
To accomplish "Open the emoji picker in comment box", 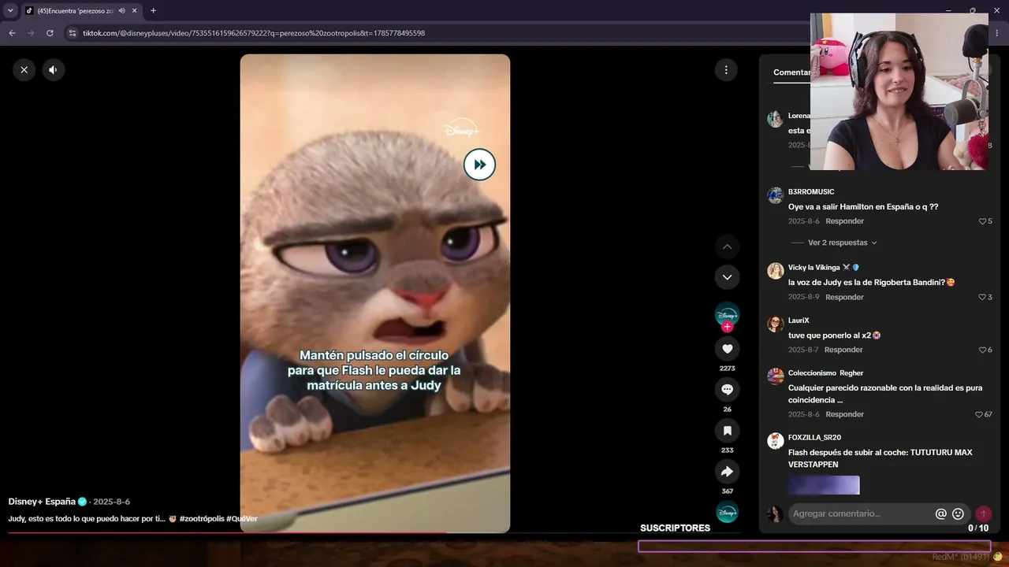I will [x=958, y=513].
